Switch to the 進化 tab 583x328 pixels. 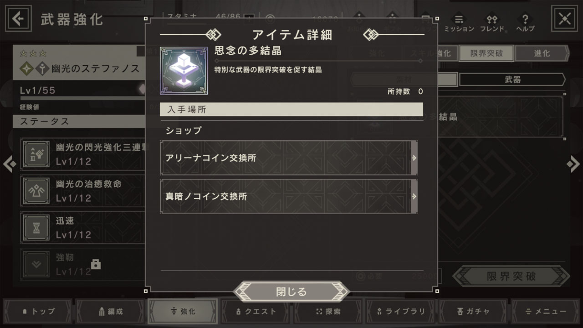[542, 53]
